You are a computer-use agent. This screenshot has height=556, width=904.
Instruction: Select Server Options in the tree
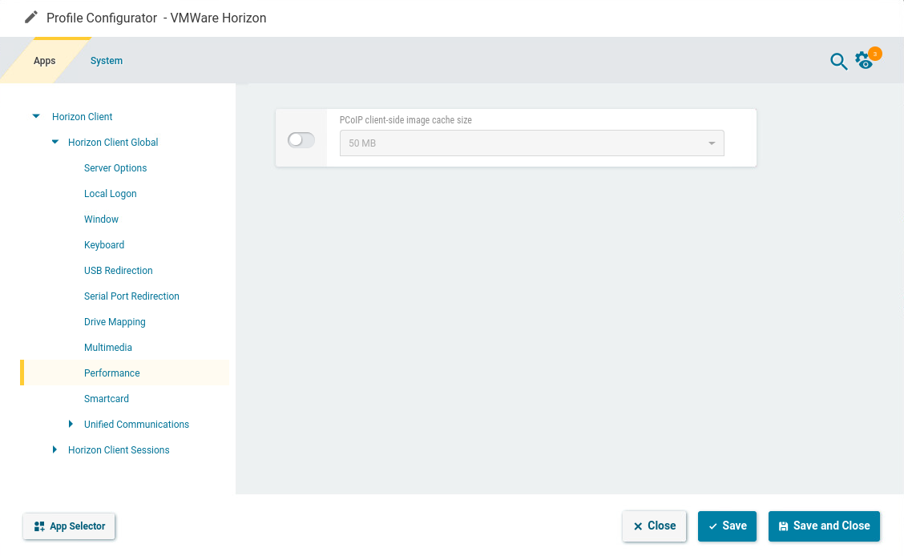tap(115, 167)
